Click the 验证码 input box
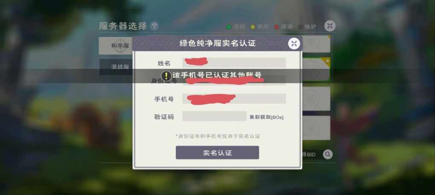 (x=214, y=116)
